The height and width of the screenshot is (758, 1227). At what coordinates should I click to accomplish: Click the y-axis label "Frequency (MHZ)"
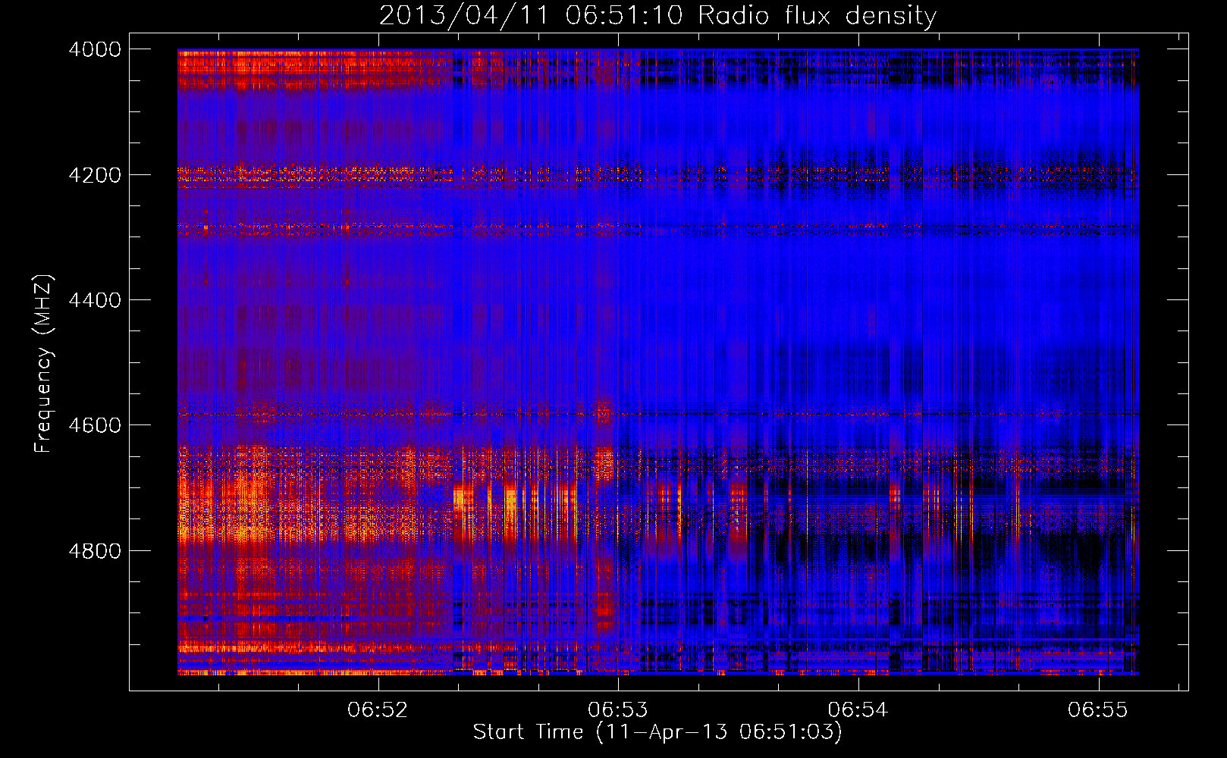43,363
